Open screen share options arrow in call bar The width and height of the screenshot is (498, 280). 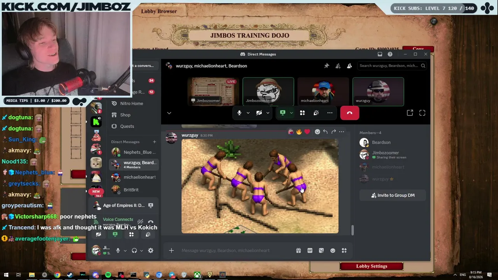point(291,113)
